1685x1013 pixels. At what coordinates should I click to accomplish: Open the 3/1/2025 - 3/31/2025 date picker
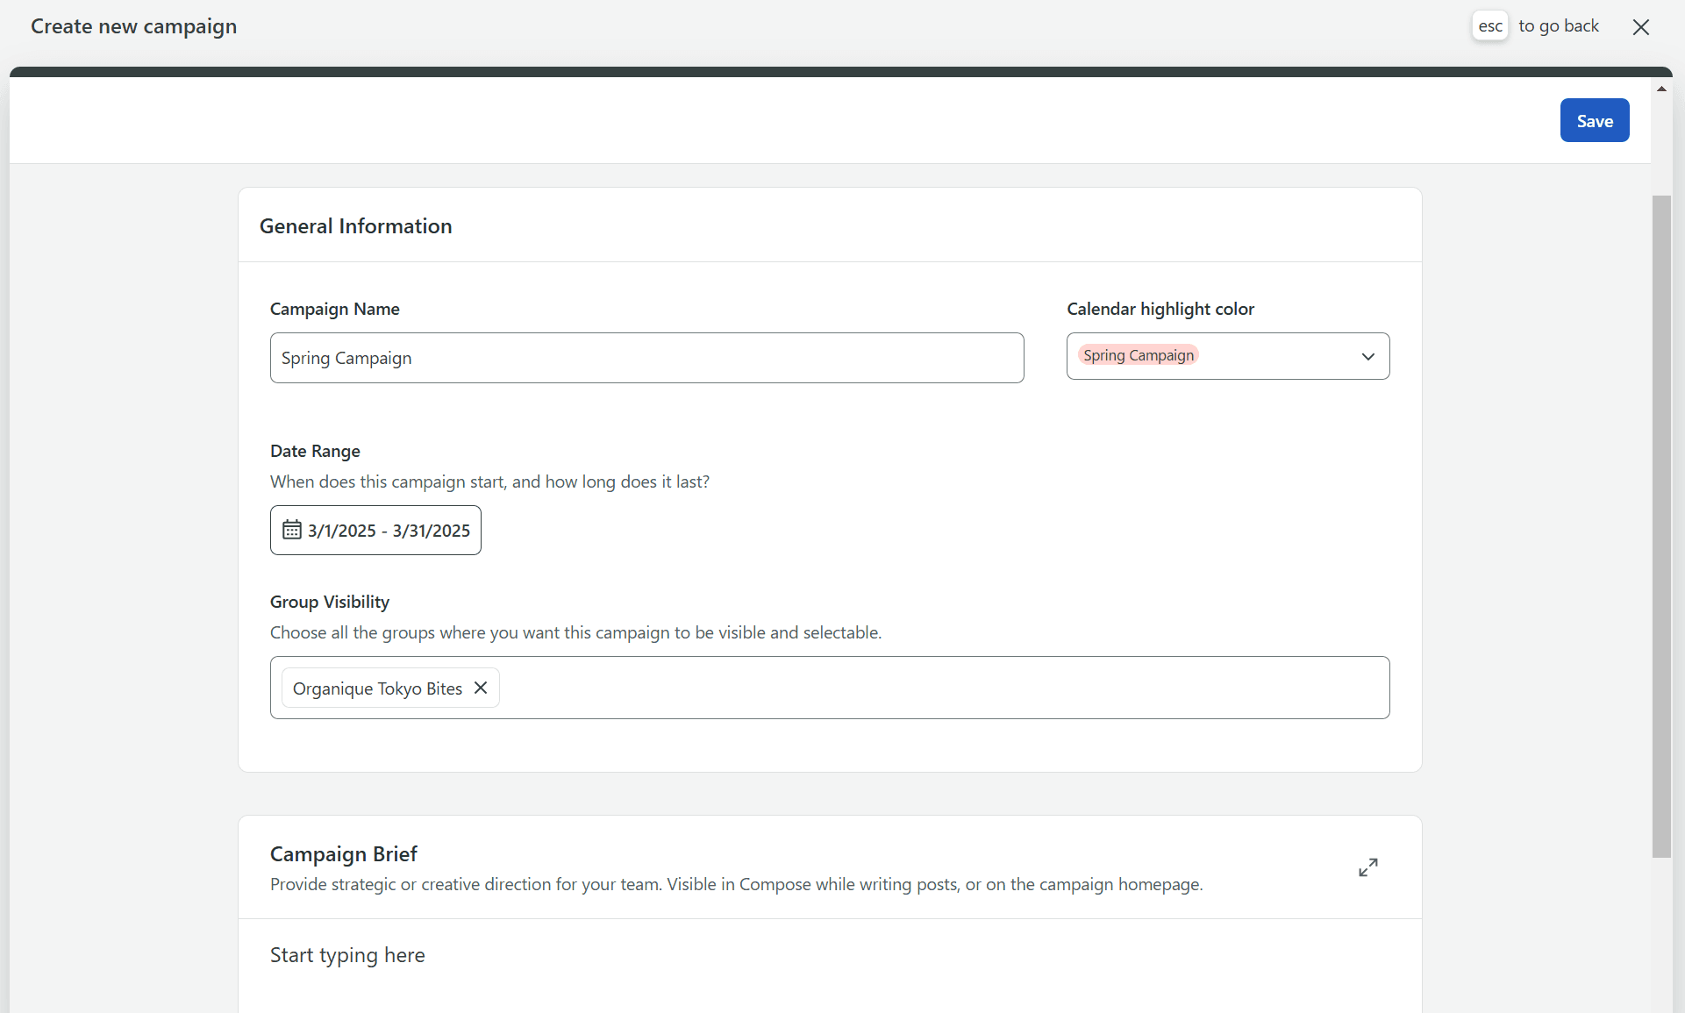389,531
